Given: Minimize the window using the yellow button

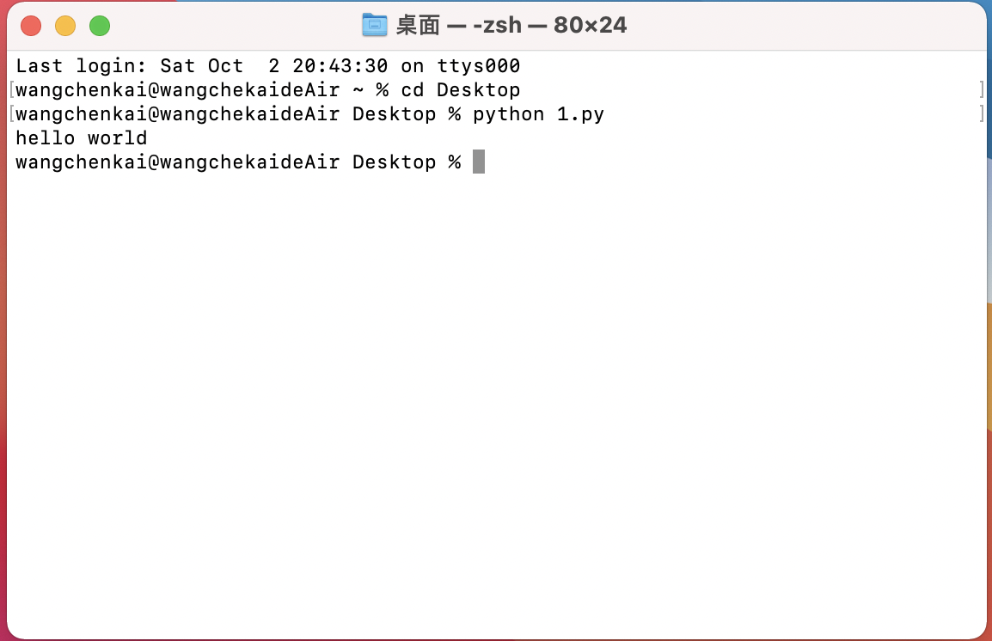Looking at the screenshot, I should pyautogui.click(x=65, y=26).
